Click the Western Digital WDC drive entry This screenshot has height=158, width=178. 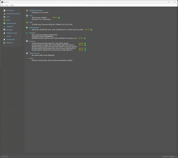53,45
